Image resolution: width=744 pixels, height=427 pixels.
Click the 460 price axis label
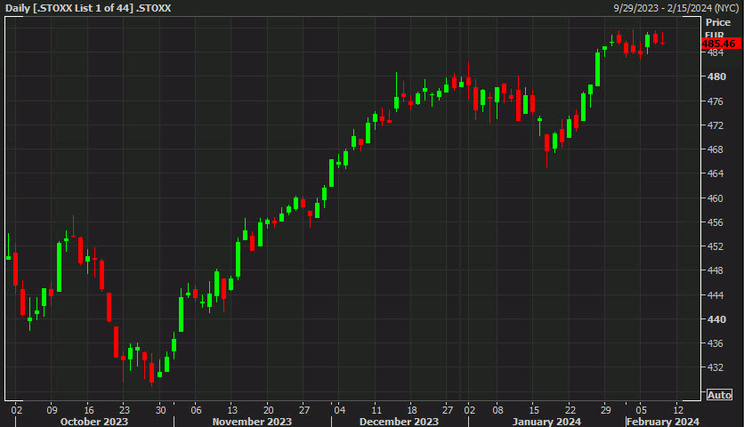tap(716, 197)
